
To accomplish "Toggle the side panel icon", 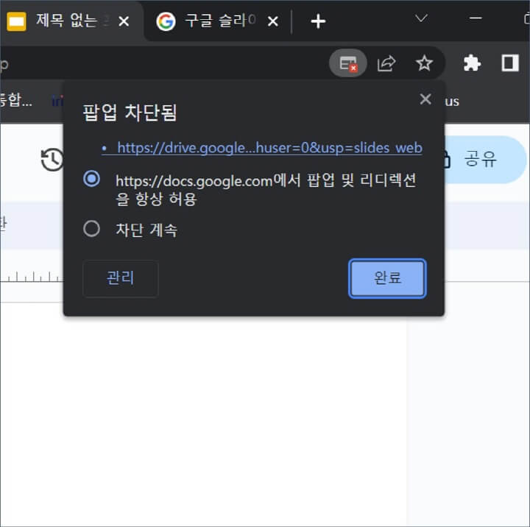I will point(509,63).
